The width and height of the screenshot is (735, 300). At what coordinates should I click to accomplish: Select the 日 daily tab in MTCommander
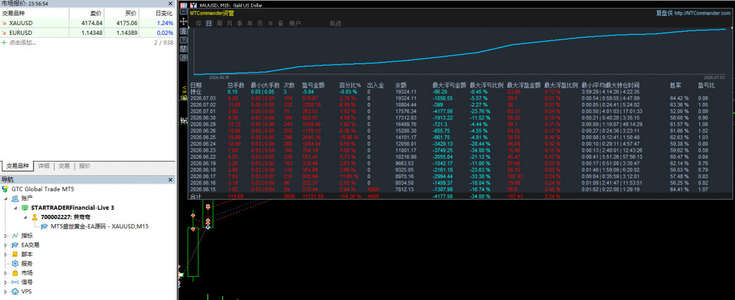[x=208, y=23]
